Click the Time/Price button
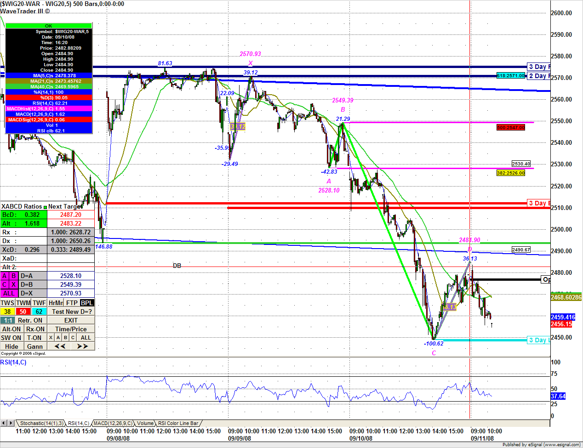Image resolution: width=583 pixels, height=448 pixels. (x=71, y=329)
